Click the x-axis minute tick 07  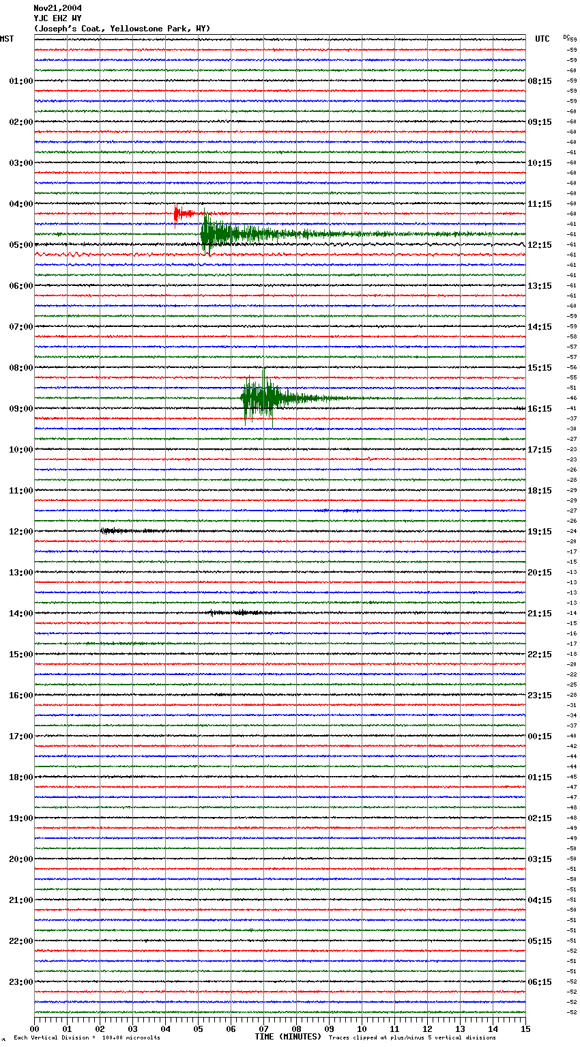(x=263, y=1029)
